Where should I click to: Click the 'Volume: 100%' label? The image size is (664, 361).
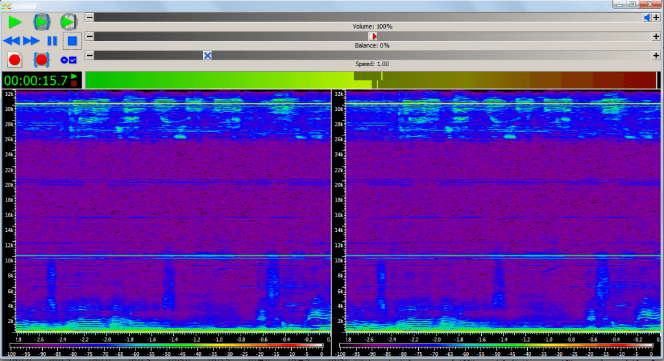click(x=373, y=26)
